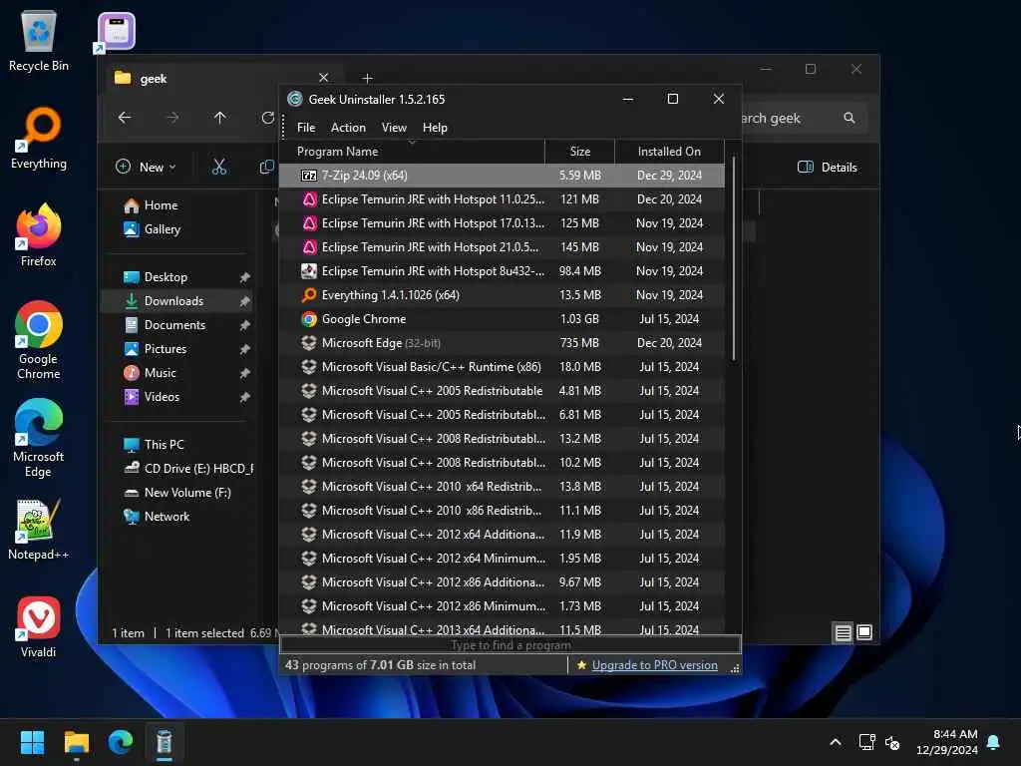The height and width of the screenshot is (766, 1021).
Task: Click the Copy icon in Explorer toolbar
Action: pos(266,167)
